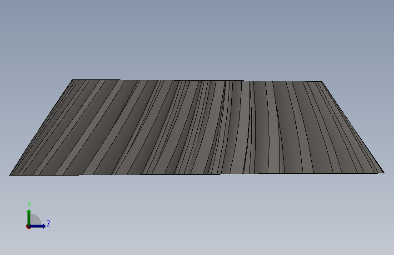Click the red X axis dot at triad origin
Viewport: 394px width, 255px height.
(x=28, y=226)
